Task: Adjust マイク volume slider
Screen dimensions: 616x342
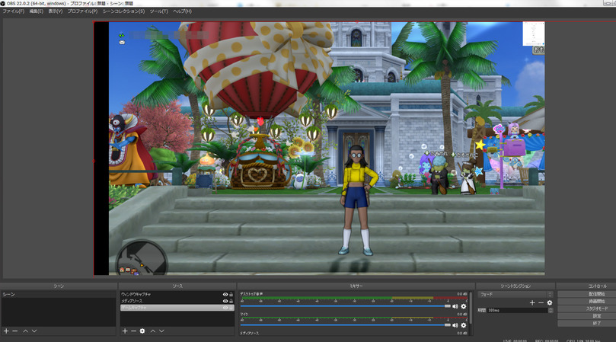Action: coord(346,325)
